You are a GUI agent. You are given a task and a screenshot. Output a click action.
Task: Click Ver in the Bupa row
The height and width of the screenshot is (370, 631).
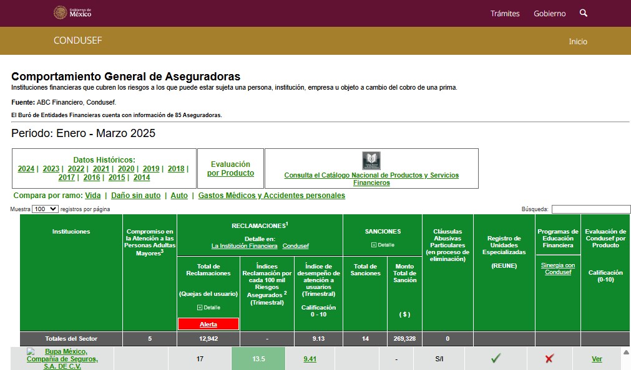597,359
